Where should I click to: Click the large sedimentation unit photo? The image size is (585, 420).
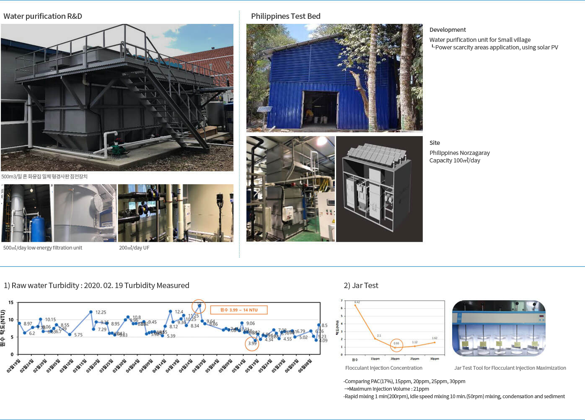pos(117,97)
